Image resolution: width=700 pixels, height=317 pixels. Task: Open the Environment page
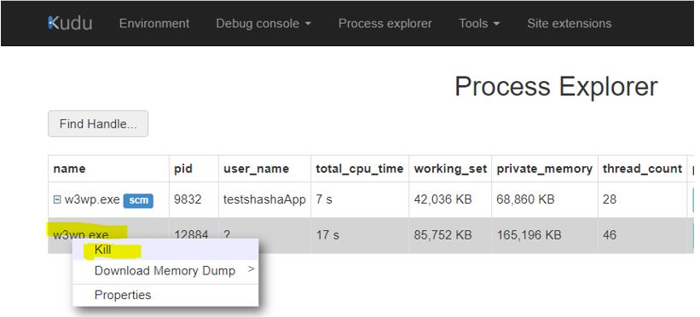point(154,23)
